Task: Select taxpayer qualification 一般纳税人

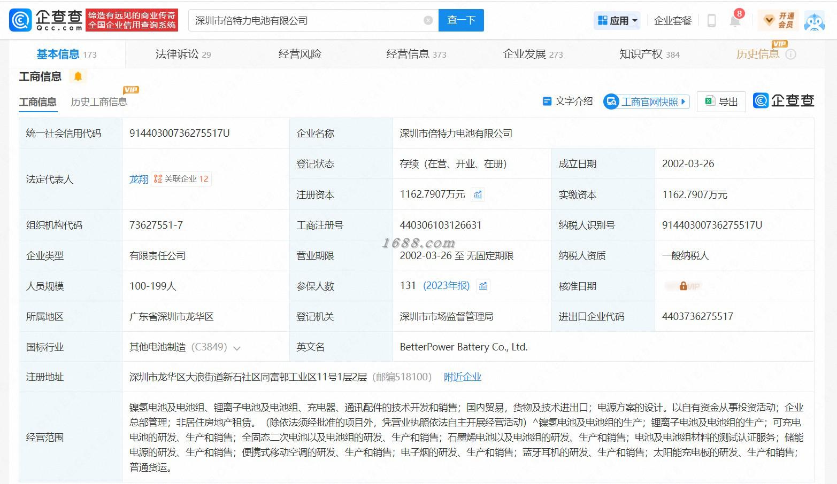Action: pyautogui.click(x=686, y=255)
